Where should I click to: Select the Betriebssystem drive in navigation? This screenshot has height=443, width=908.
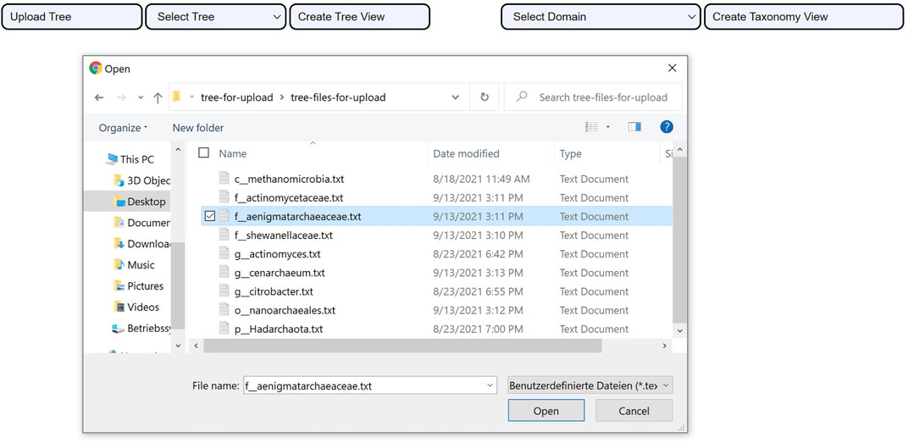point(142,329)
